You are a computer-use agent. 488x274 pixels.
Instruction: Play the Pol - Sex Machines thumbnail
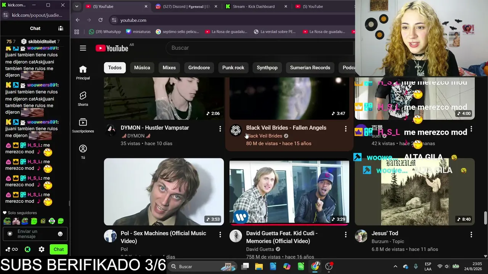pyautogui.click(x=164, y=192)
